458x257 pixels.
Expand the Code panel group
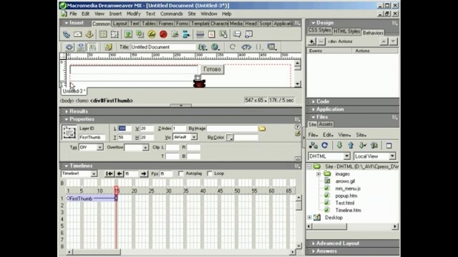click(x=314, y=102)
